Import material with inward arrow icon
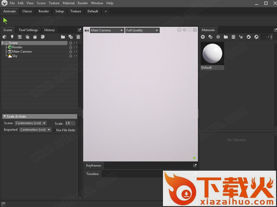The height and width of the screenshot is (207, 277). [249, 37]
